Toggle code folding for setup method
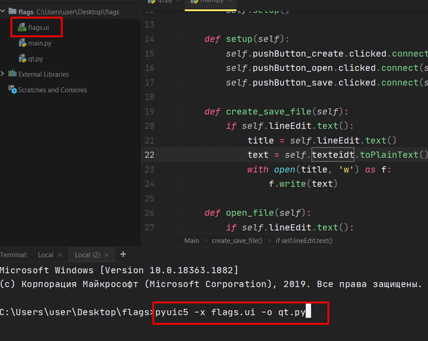The width and height of the screenshot is (428, 341). click(x=179, y=40)
